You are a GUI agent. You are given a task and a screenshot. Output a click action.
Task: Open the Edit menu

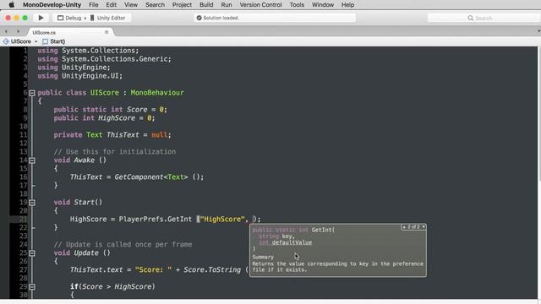point(111,5)
